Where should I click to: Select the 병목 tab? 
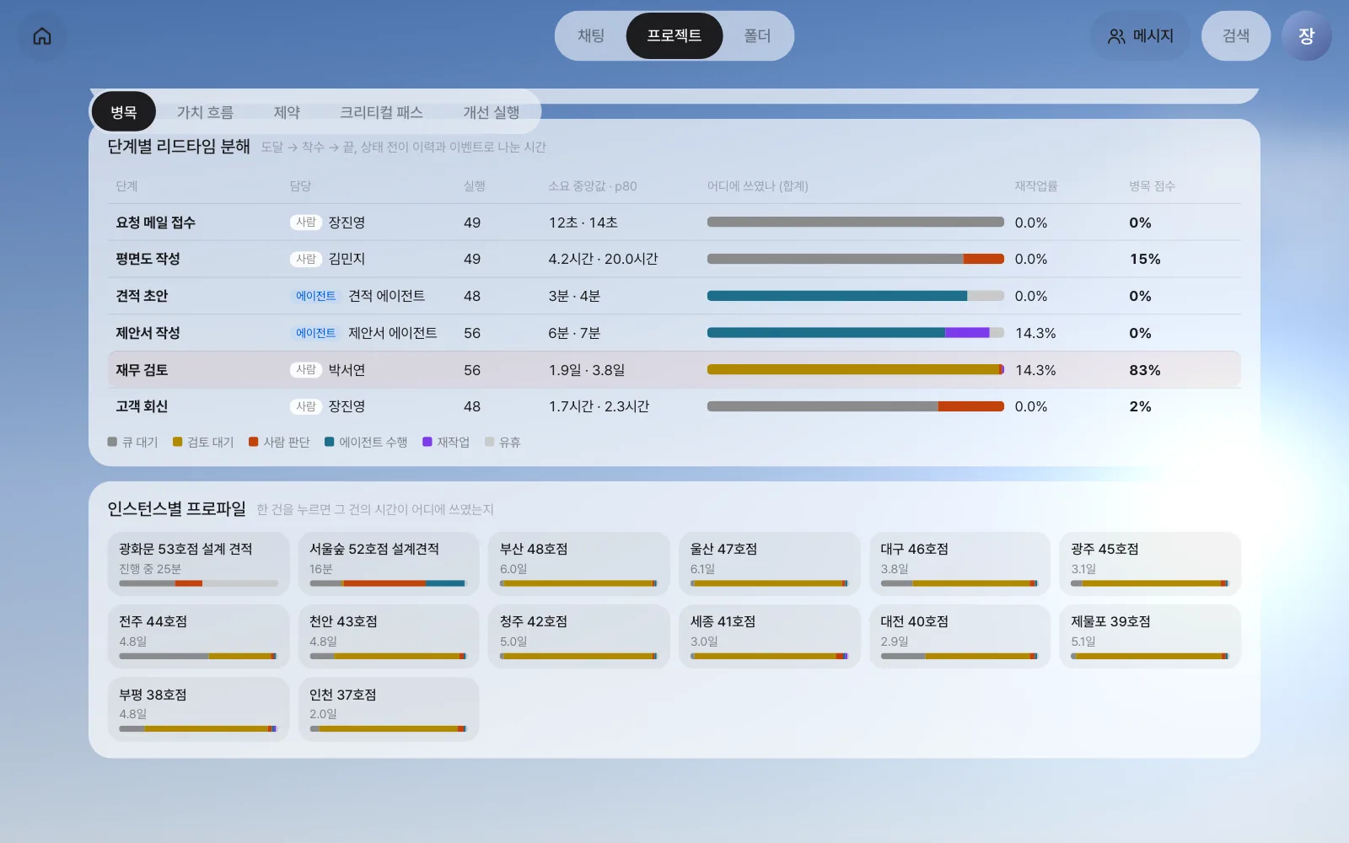click(124, 112)
